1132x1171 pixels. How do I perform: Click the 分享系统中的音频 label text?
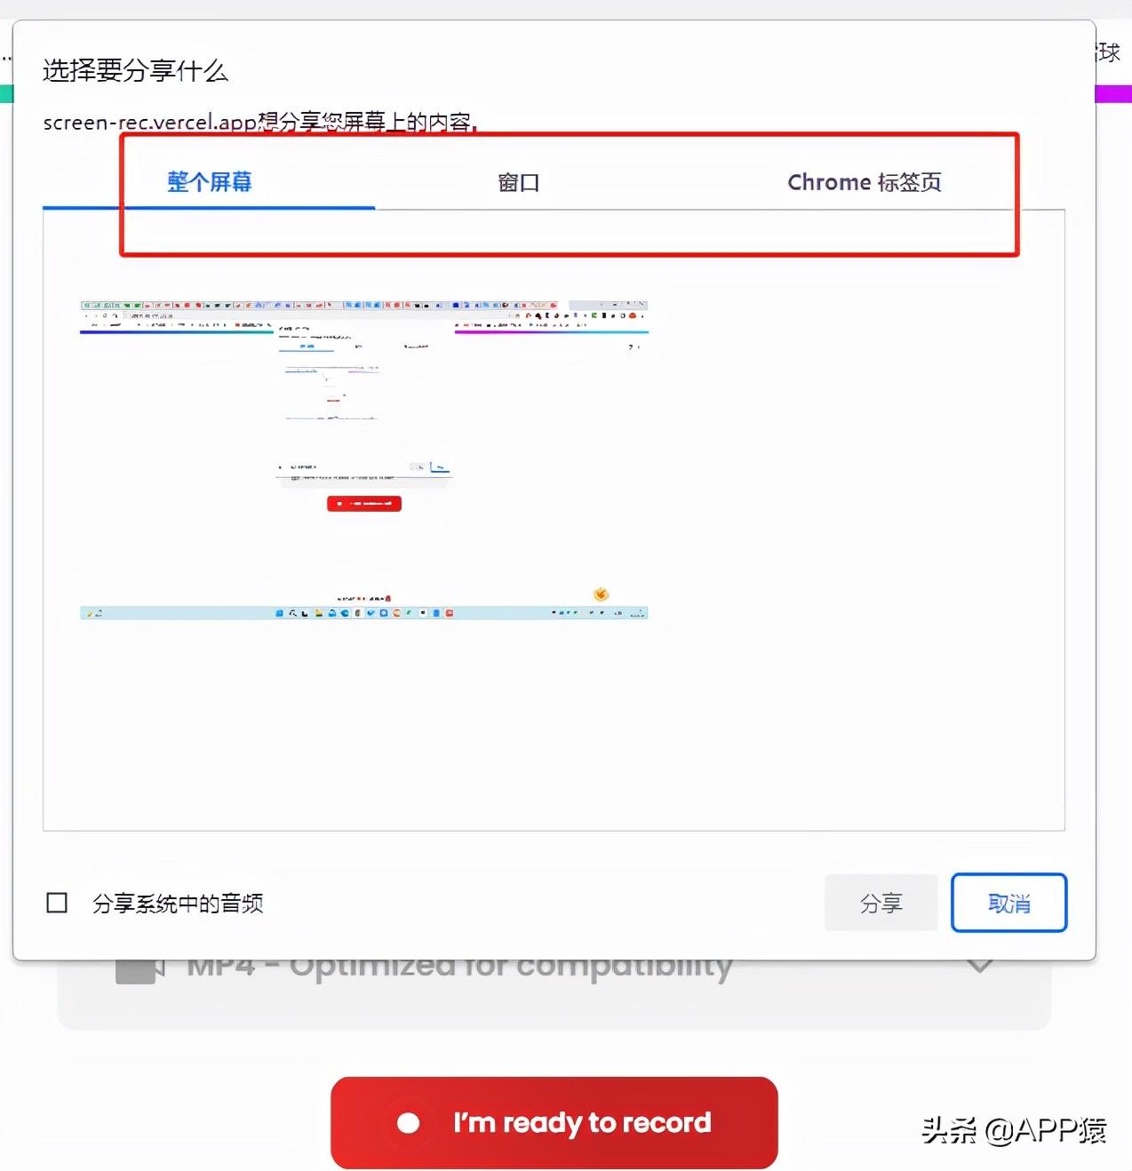tap(178, 904)
